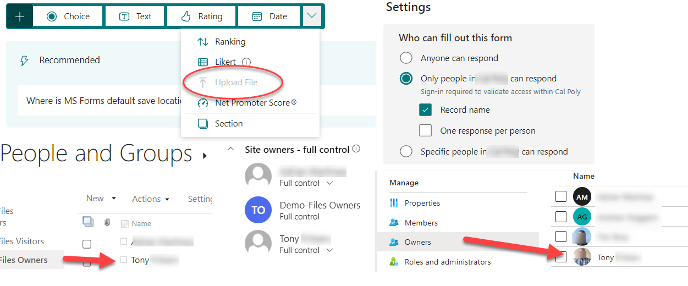
Task: Click the Likert info icon
Action: (x=246, y=62)
